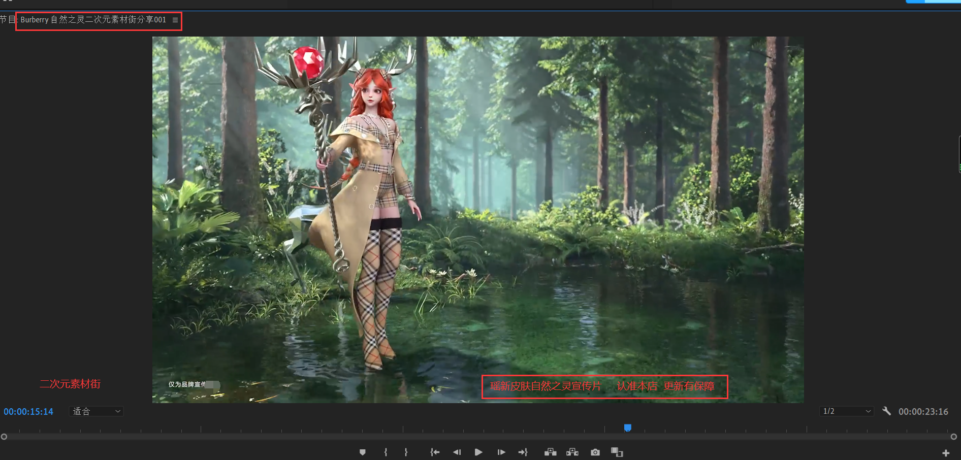
Task: Open the 1/2 playback resolution dropdown
Action: pos(846,411)
